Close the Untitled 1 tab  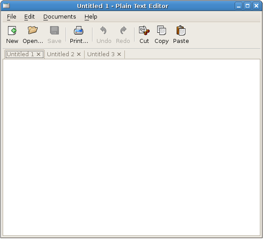pos(39,54)
